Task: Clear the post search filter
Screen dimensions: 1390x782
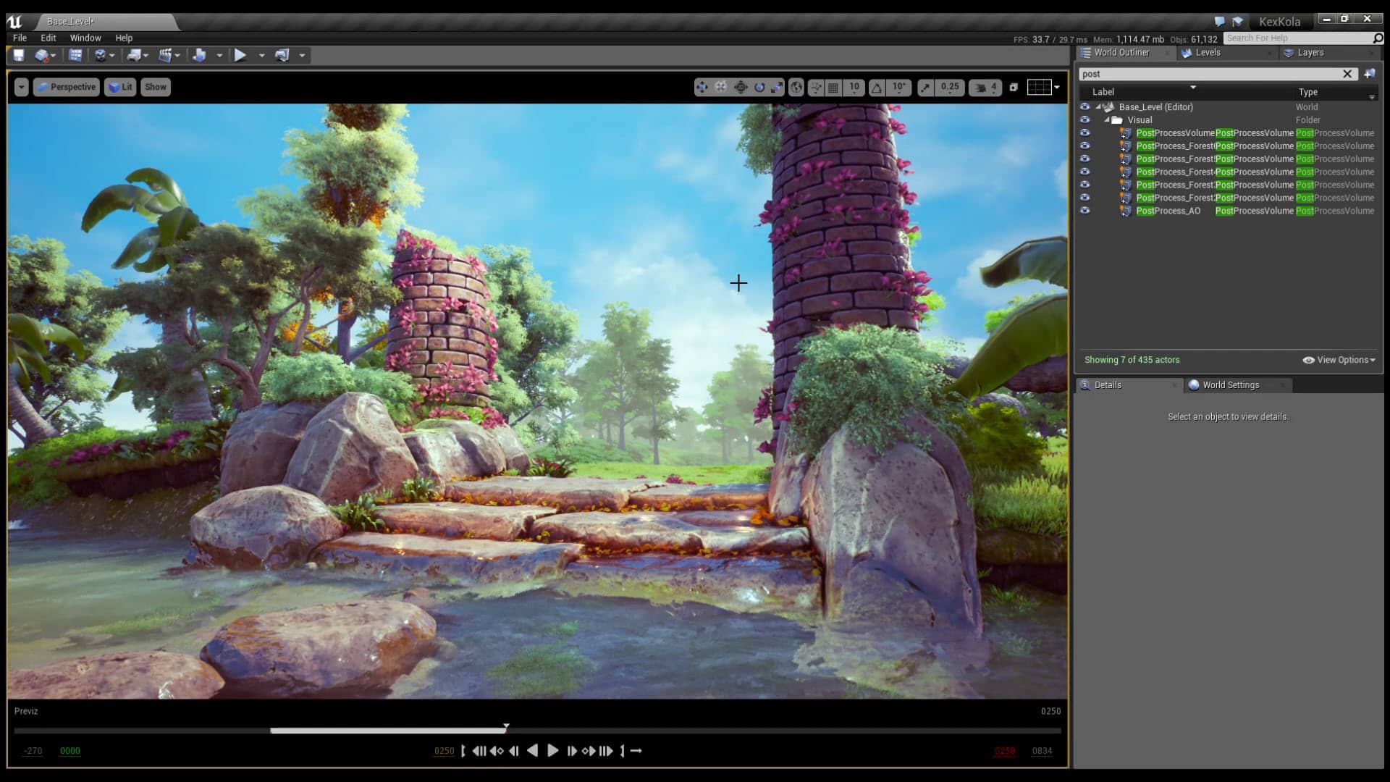Action: [1348, 74]
